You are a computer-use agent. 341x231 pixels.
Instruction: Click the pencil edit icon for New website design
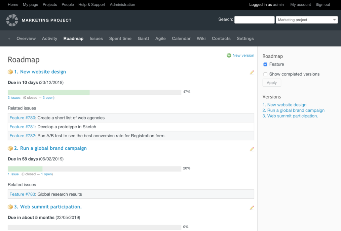pyautogui.click(x=252, y=73)
